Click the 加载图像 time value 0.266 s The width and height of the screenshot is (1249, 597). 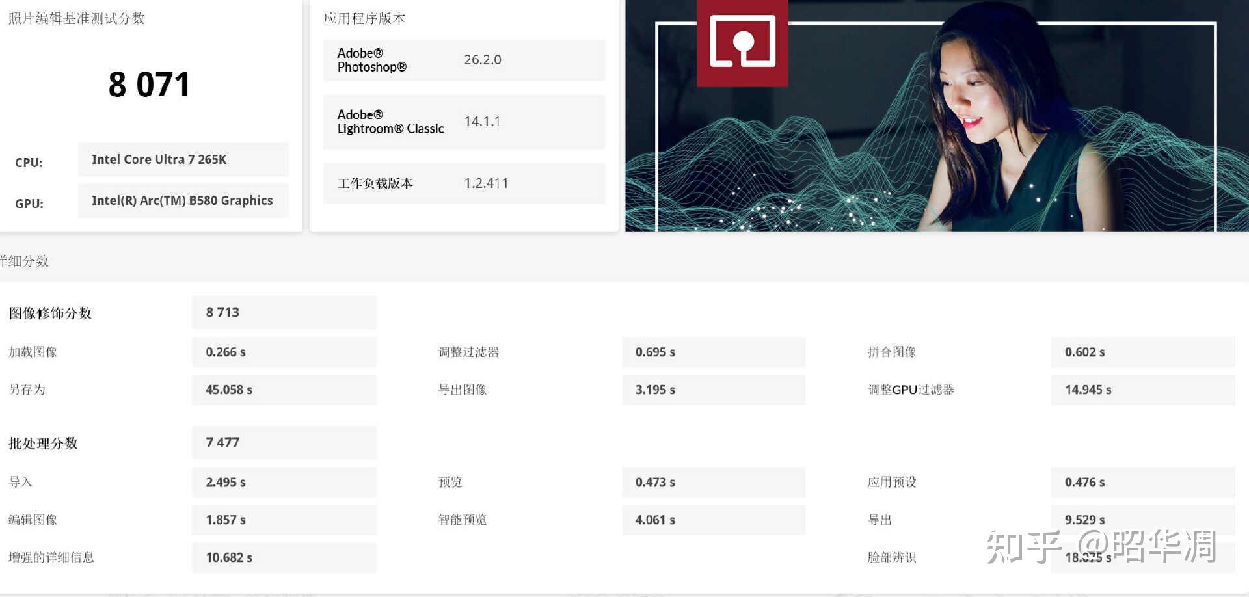click(284, 352)
